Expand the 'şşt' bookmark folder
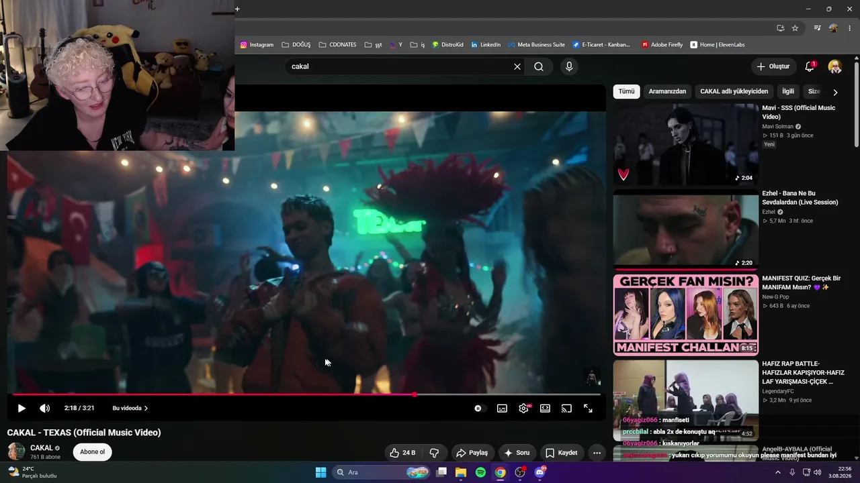Screen dimensions: 860x483 pos(373,45)
